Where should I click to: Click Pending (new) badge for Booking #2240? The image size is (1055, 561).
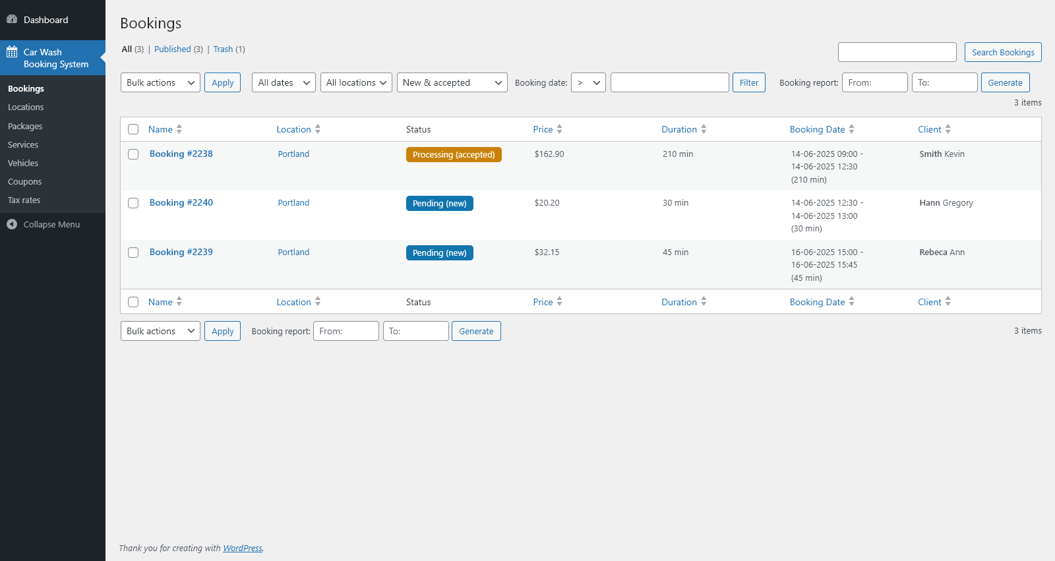440,203
